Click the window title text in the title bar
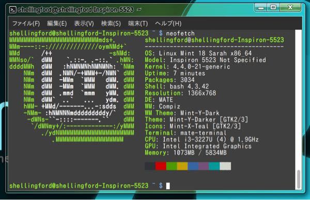310x200 pixels. 80,10
